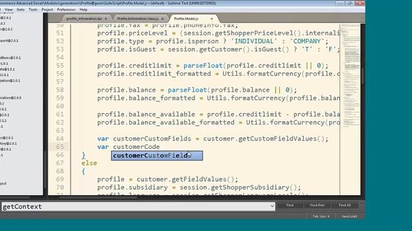Close the profile_information.tpl tab
The height and width of the screenshot is (231, 412).
(x=106, y=19)
